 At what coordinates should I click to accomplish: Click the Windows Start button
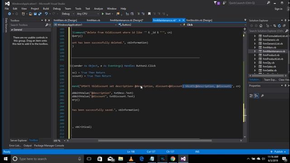(5, 159)
